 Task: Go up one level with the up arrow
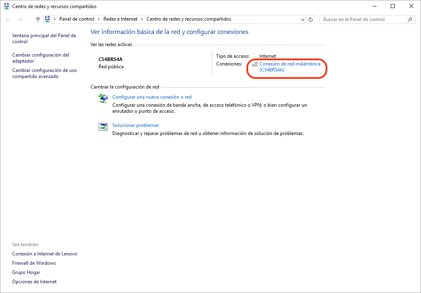pyautogui.click(x=38, y=19)
